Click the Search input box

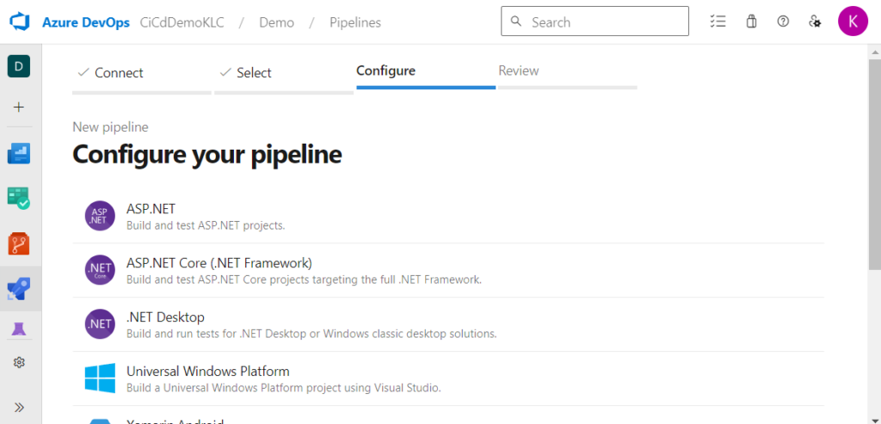click(595, 22)
